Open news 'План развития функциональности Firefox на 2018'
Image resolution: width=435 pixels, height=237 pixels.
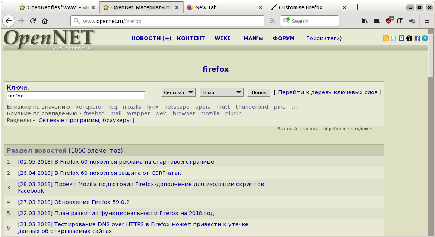click(x=116, y=213)
